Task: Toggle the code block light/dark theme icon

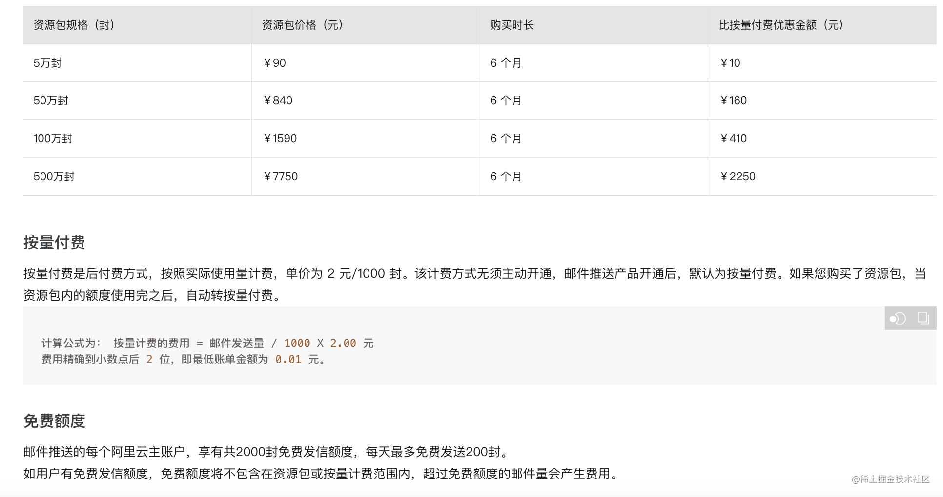Action: tap(897, 319)
